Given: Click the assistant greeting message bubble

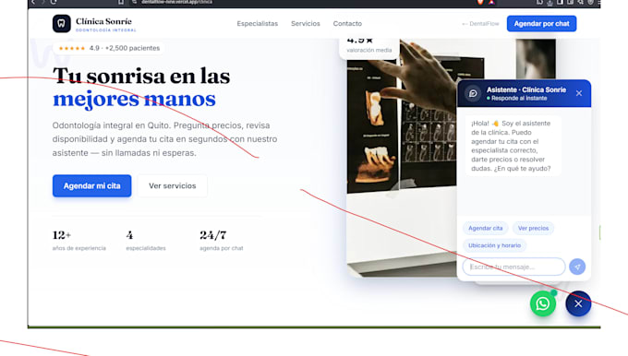Looking at the screenshot, I should coord(513,146).
